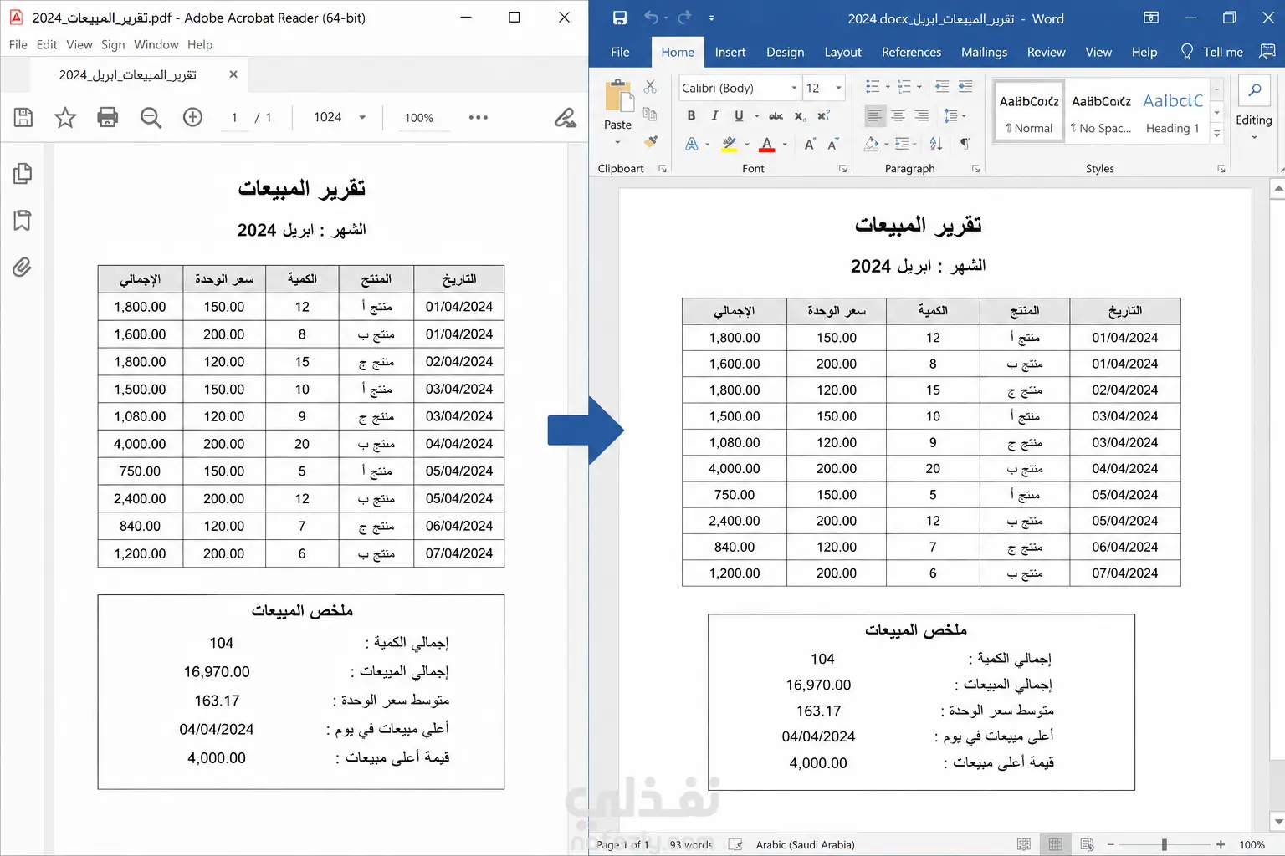The image size is (1285, 856).
Task: Open the Word comments icon at ribbon end
Action: point(1267,52)
